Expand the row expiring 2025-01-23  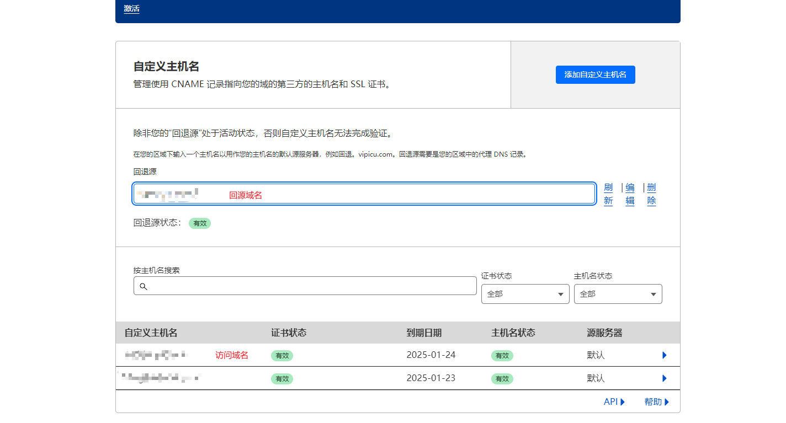[664, 378]
